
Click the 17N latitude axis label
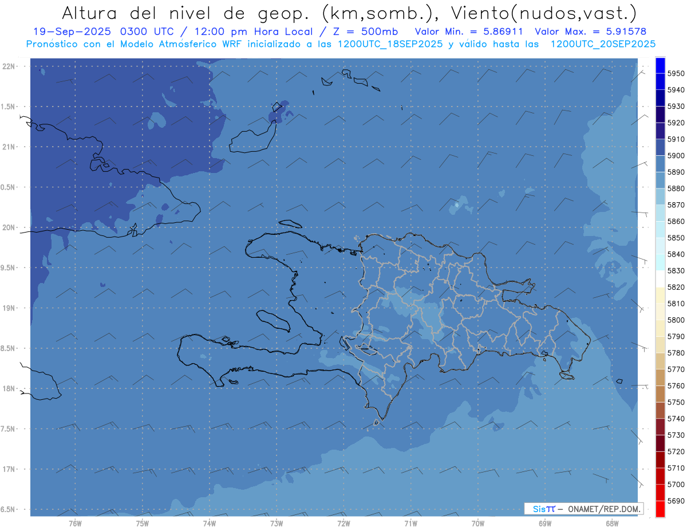9,469
